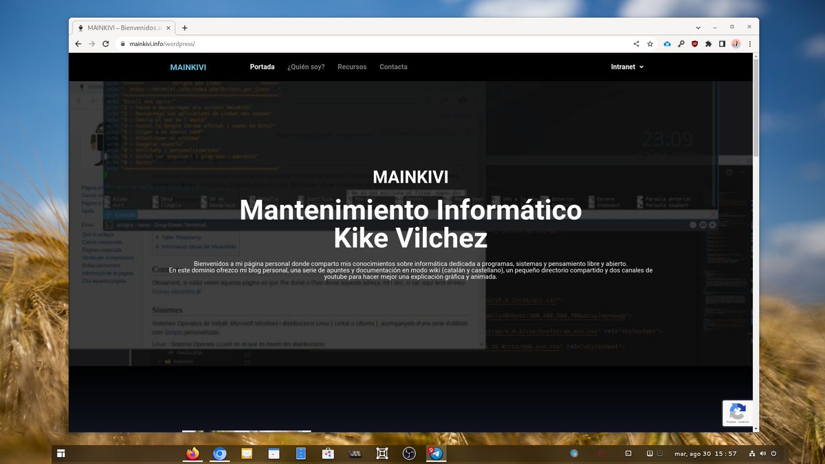Open the Chrome three-dot menu
The image size is (825, 464).
(749, 43)
